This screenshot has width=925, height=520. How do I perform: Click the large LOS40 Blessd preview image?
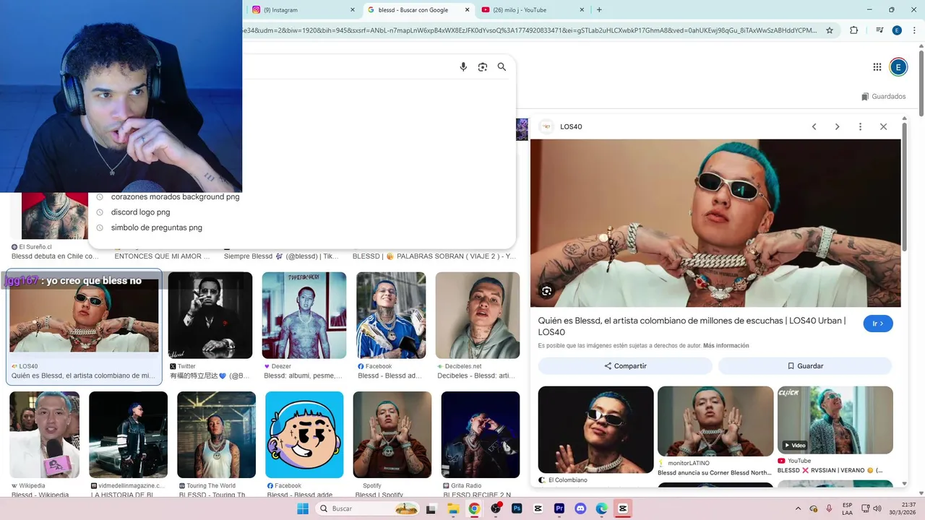tap(715, 223)
